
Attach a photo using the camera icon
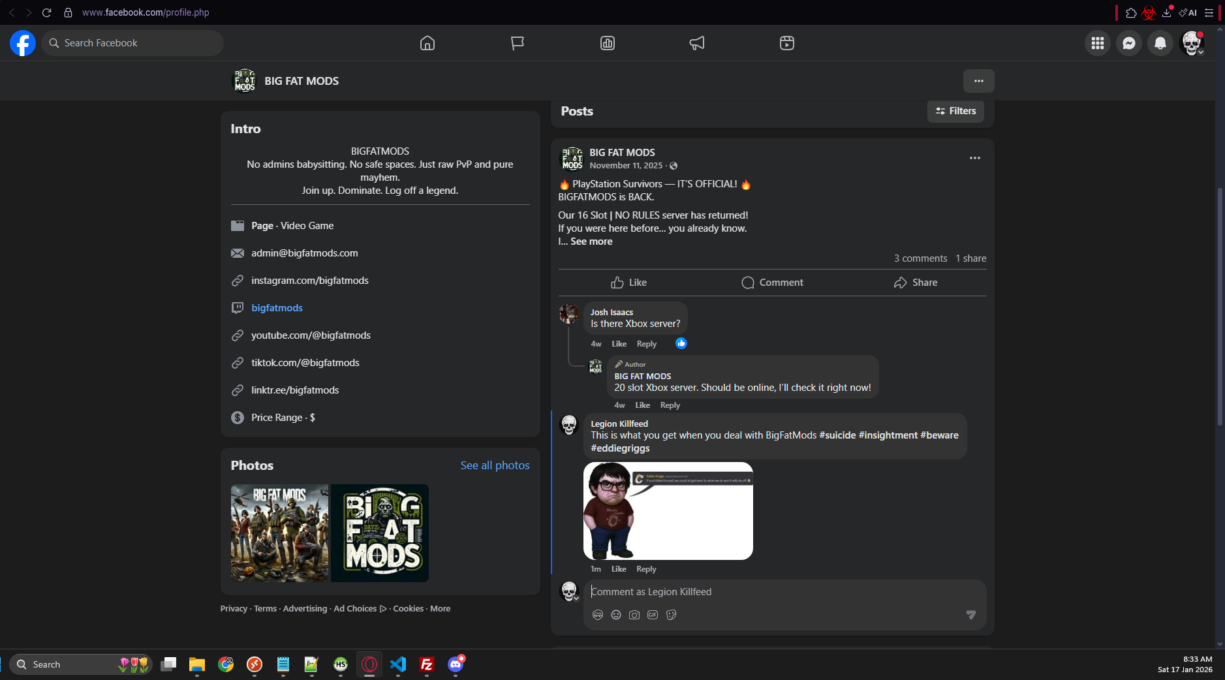(x=634, y=615)
